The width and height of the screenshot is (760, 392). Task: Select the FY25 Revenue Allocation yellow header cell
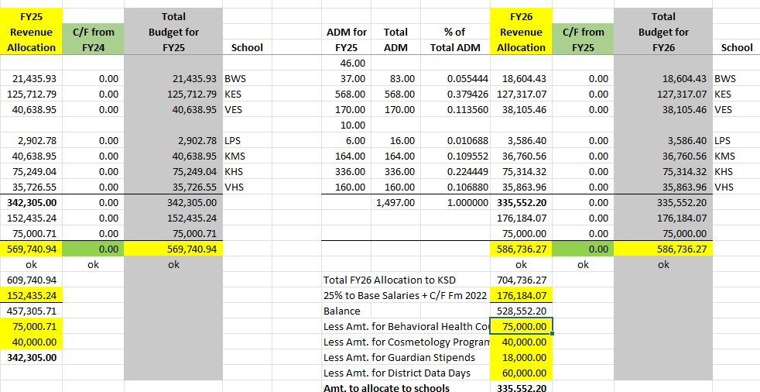pos(32,32)
